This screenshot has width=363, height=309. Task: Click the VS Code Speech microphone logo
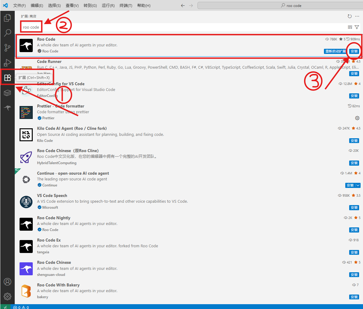(26, 202)
